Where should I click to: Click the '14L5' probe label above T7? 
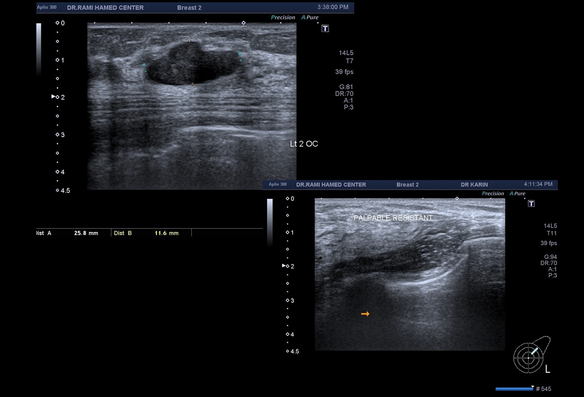[346, 53]
